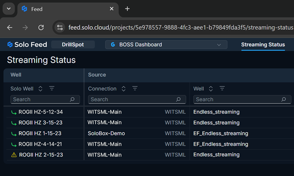
Task: Click the Solo Feed logo icon
Action: (10, 45)
